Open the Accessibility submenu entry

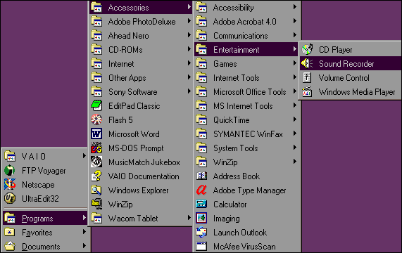pyautogui.click(x=246, y=7)
